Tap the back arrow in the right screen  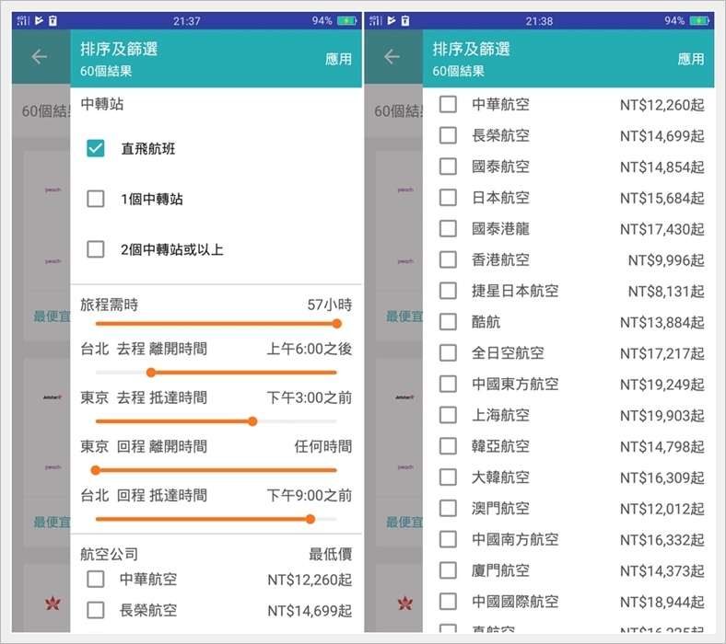tap(392, 57)
